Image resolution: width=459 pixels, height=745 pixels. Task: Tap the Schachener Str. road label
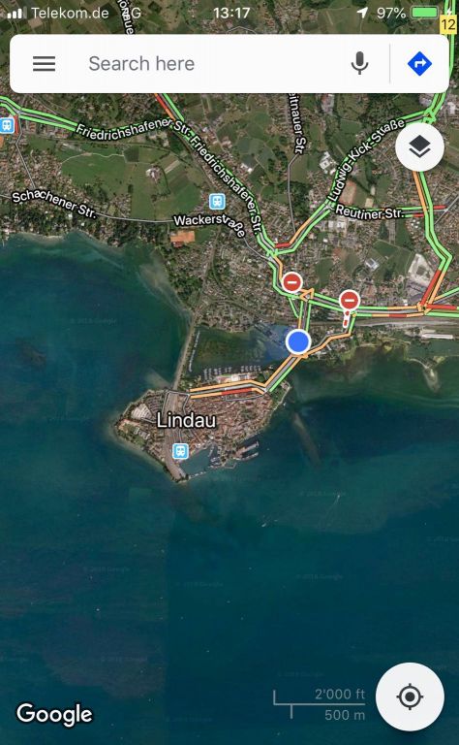pos(54,205)
